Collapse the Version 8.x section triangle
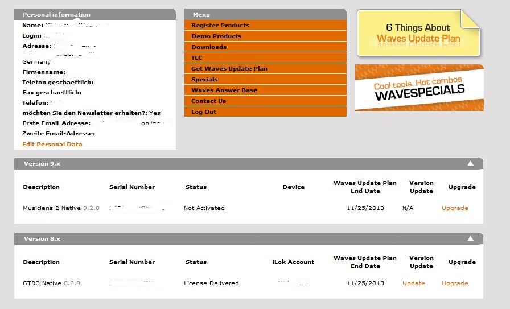The height and width of the screenshot is (309, 510). coord(470,238)
